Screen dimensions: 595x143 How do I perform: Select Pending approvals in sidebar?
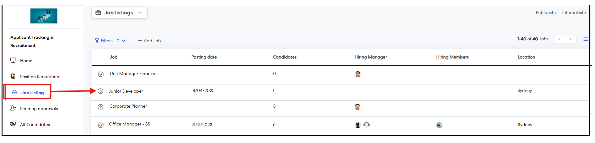pyautogui.click(x=39, y=109)
